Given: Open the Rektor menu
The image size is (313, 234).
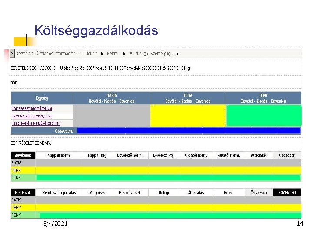Looking at the screenshot, I should [113, 54].
